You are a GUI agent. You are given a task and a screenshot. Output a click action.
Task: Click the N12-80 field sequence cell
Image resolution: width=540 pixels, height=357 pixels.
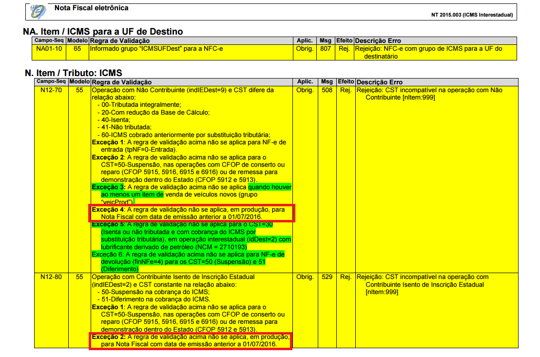click(x=51, y=277)
